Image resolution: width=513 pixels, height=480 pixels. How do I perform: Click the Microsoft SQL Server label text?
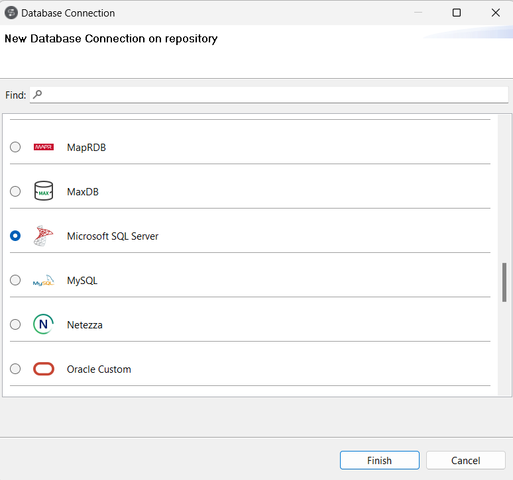[x=113, y=236]
